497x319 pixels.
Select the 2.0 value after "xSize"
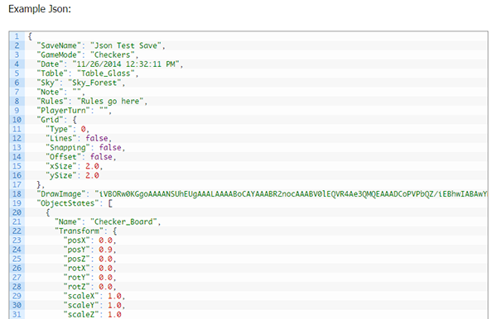92,166
